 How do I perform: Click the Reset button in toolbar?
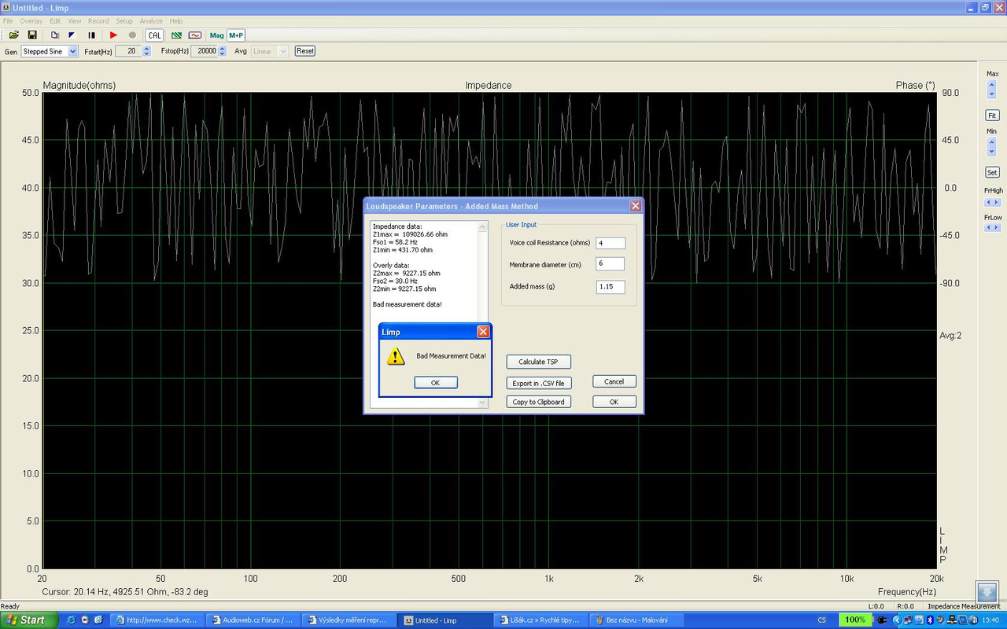click(305, 51)
